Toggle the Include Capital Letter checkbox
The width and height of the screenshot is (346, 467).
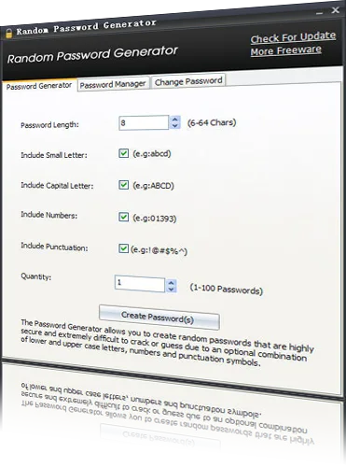tap(124, 185)
